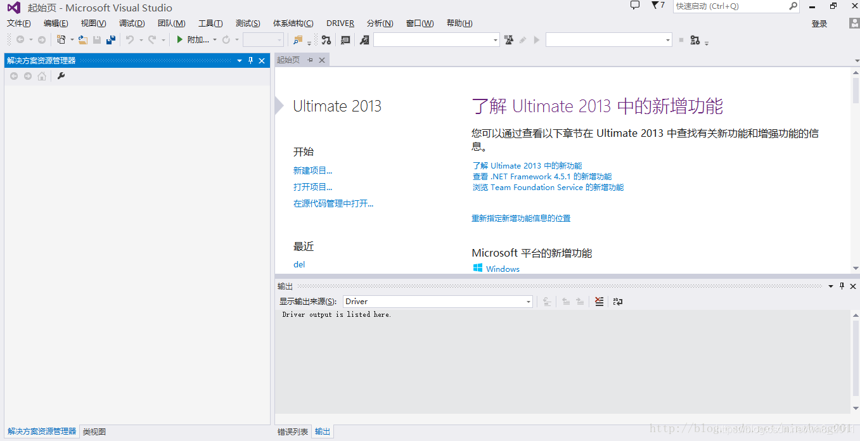Screen dimensions: 860x441
Task: Open the Undo history dropdown arrow
Action: click(141, 40)
